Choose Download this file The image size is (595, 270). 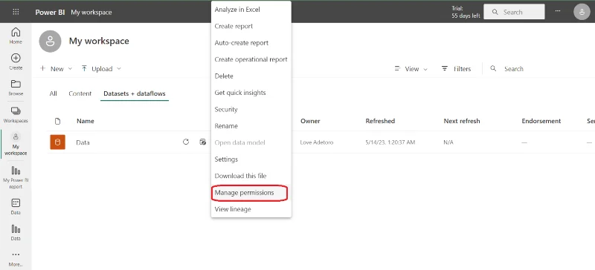[x=251, y=176]
